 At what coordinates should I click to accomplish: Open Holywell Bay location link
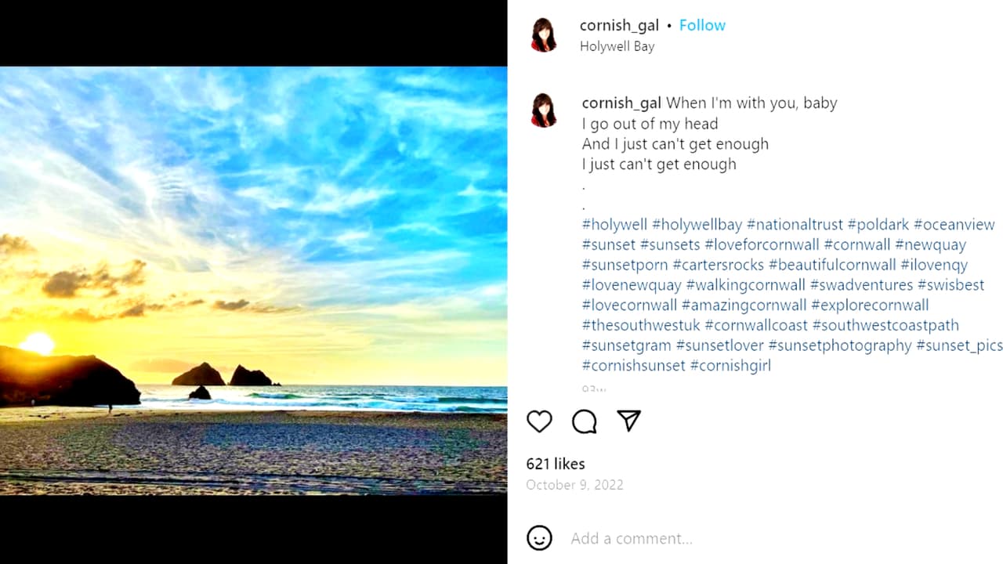[617, 46]
